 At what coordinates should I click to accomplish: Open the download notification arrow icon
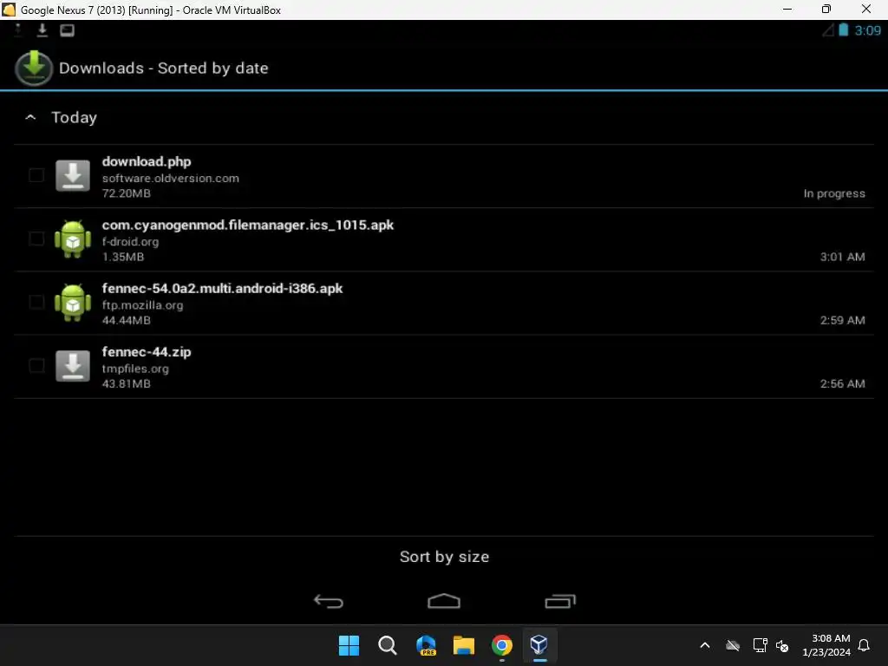click(x=42, y=30)
